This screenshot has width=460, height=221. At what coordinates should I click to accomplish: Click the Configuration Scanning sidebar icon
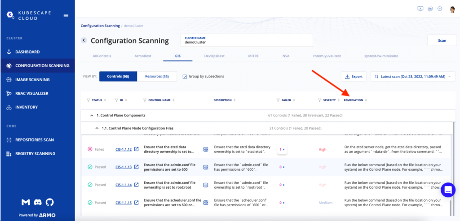9,65
